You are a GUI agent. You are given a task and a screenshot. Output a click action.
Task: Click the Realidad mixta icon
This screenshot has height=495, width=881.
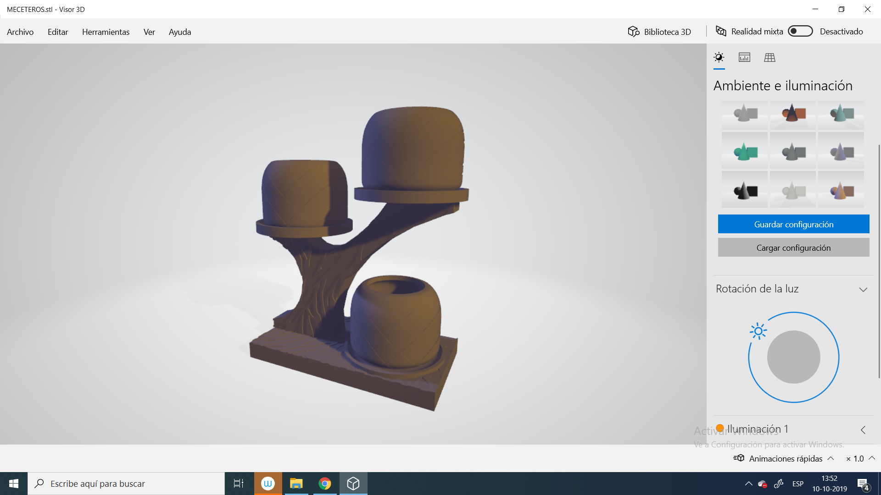[721, 31]
